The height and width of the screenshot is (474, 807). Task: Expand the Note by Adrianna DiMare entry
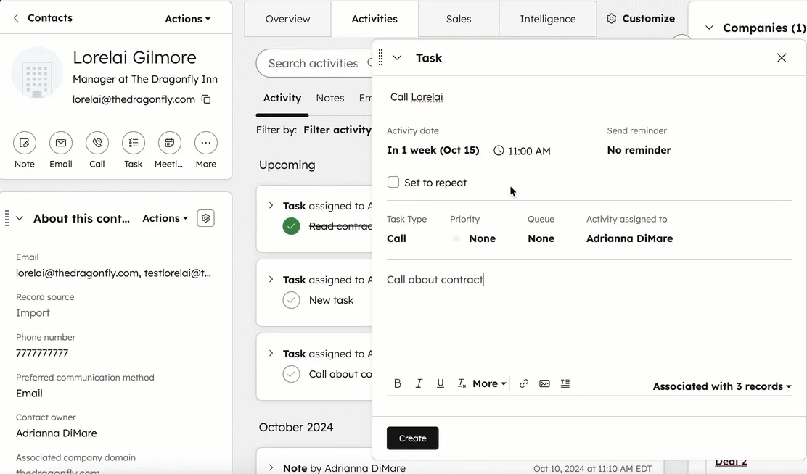click(271, 467)
